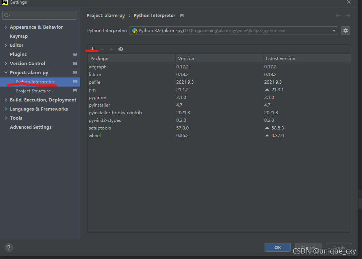Select the wheel package row
The height and width of the screenshot is (259, 362).
219,135
